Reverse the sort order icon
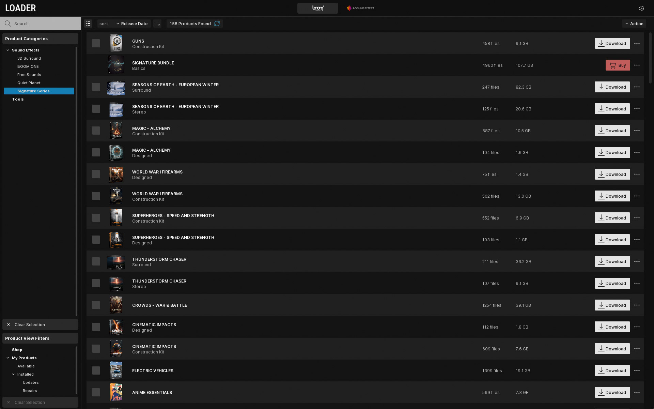The width and height of the screenshot is (654, 409). 157,24
